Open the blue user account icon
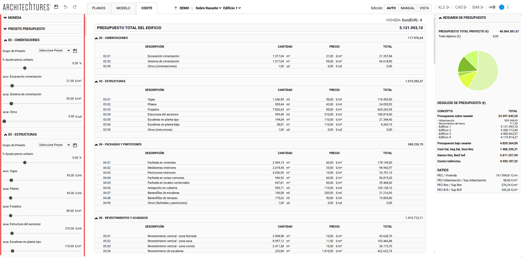The image size is (522, 257). pos(501,7)
